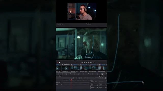
Task: Open the Shape dropdown in mask settings
Action: (x=103, y=84)
